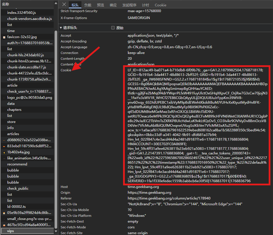The image size is (273, 235).
Task: Select the ld-00002.ts request
Action: coord(16,207)
